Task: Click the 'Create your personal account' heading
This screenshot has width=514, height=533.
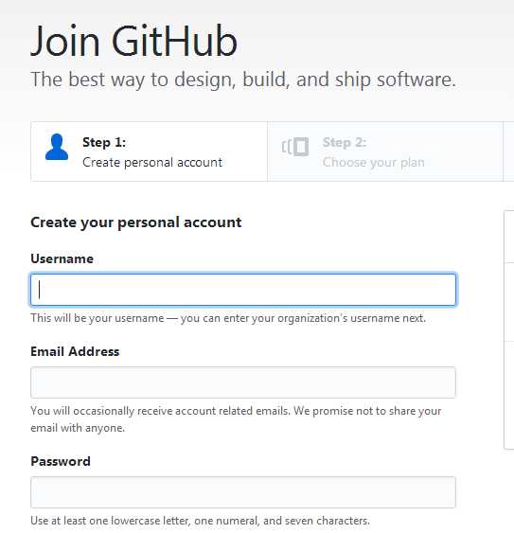Action: click(136, 222)
